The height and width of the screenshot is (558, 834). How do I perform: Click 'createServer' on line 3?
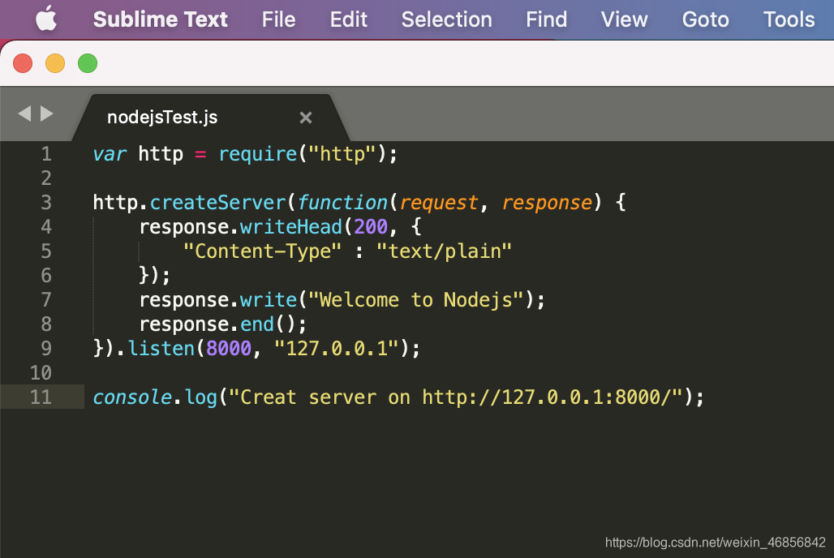point(218,203)
